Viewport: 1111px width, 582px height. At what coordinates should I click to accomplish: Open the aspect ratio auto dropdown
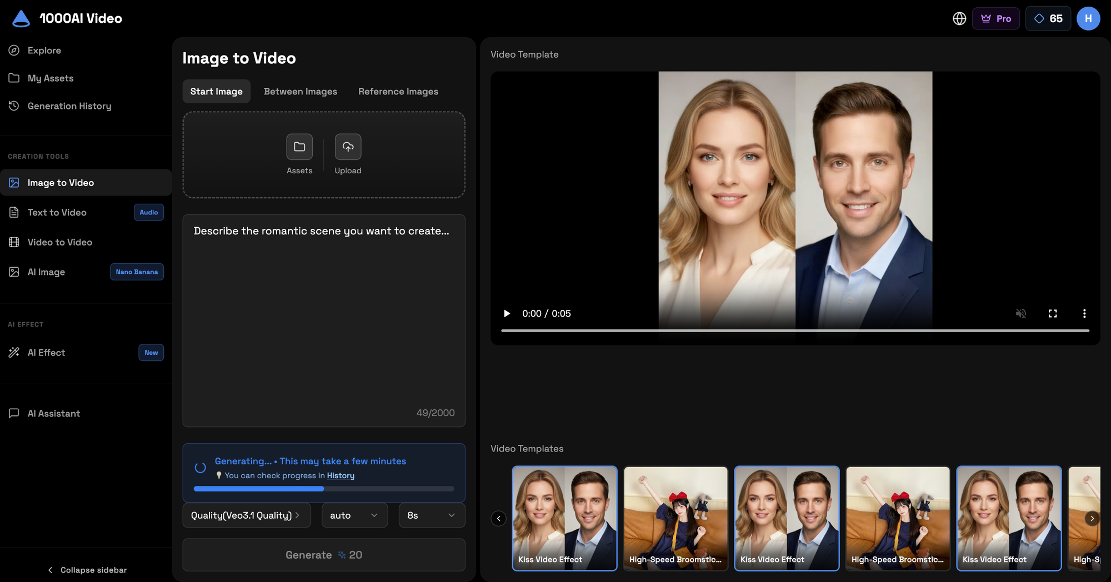click(x=354, y=515)
